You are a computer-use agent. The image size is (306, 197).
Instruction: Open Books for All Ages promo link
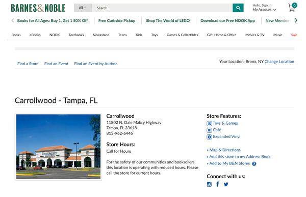coord(53,21)
